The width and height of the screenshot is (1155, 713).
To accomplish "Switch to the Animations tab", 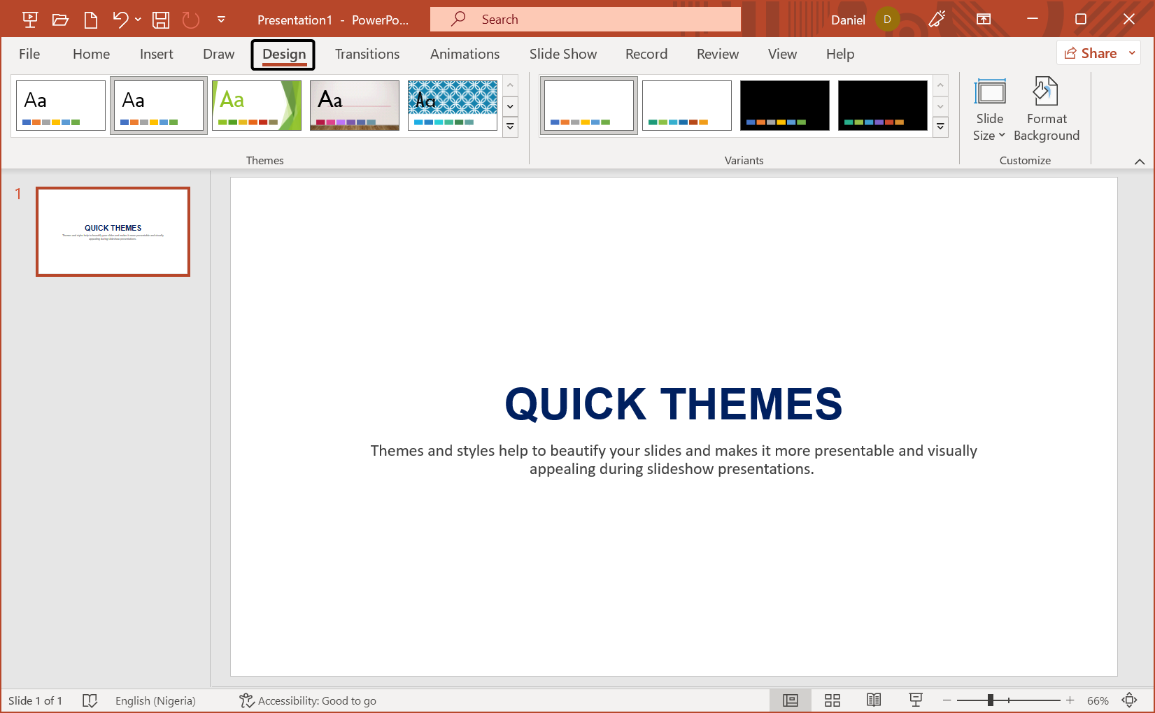I will [465, 54].
